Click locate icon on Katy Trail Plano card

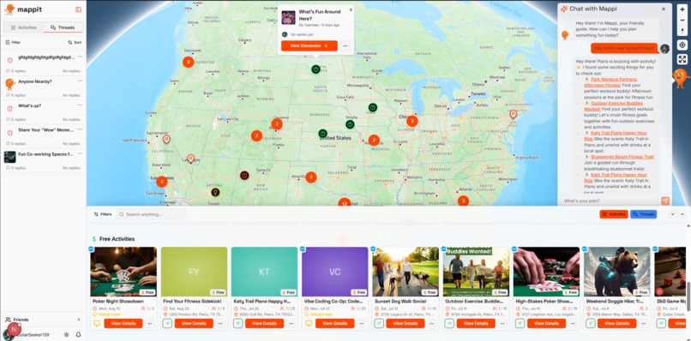point(237,323)
